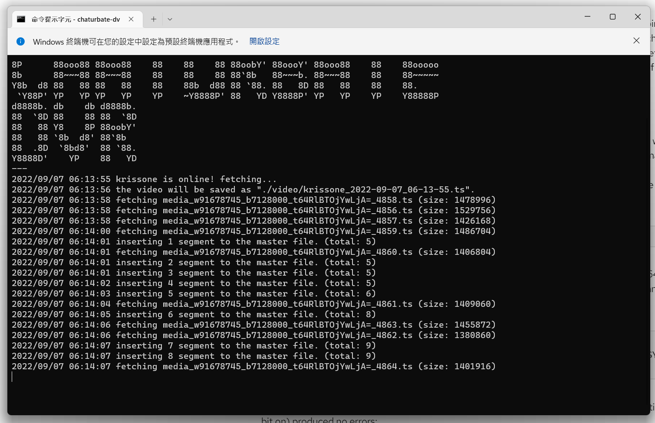The height and width of the screenshot is (423, 655).
Task: Click the krissone is online log line
Action: [143, 179]
